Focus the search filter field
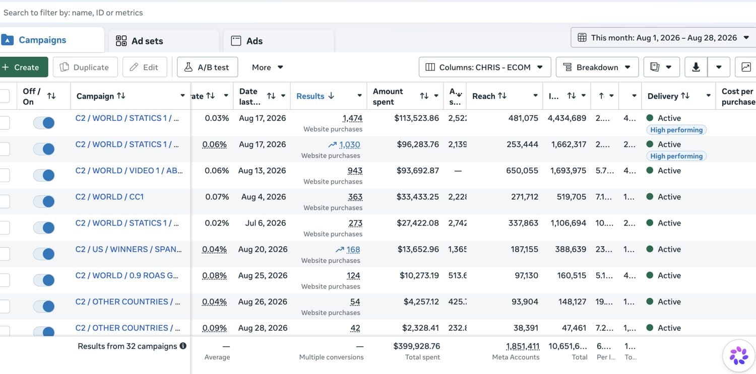 378,13
